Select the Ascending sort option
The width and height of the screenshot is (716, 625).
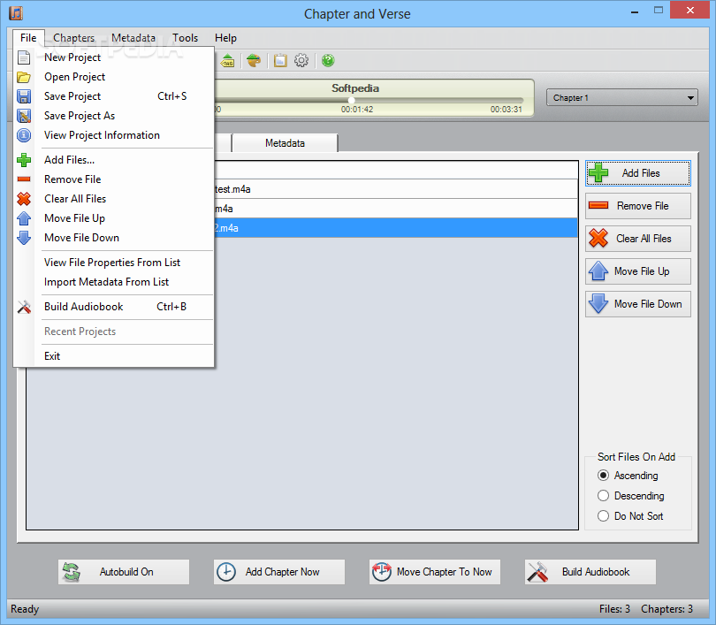[628, 476]
